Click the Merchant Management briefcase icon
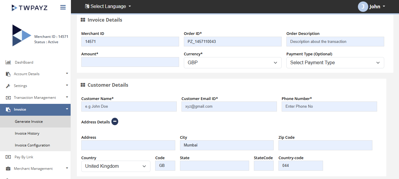 (8, 169)
